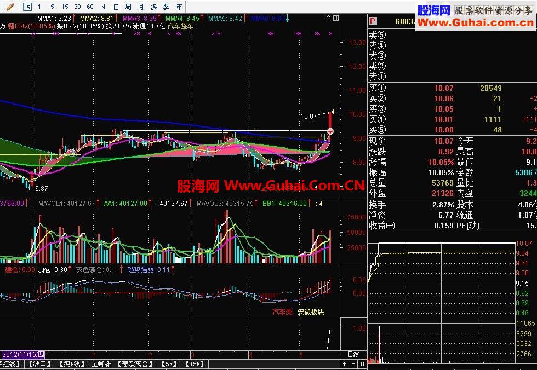Click the minus zoom-out button
The image size is (537, 370).
(x=353, y=364)
